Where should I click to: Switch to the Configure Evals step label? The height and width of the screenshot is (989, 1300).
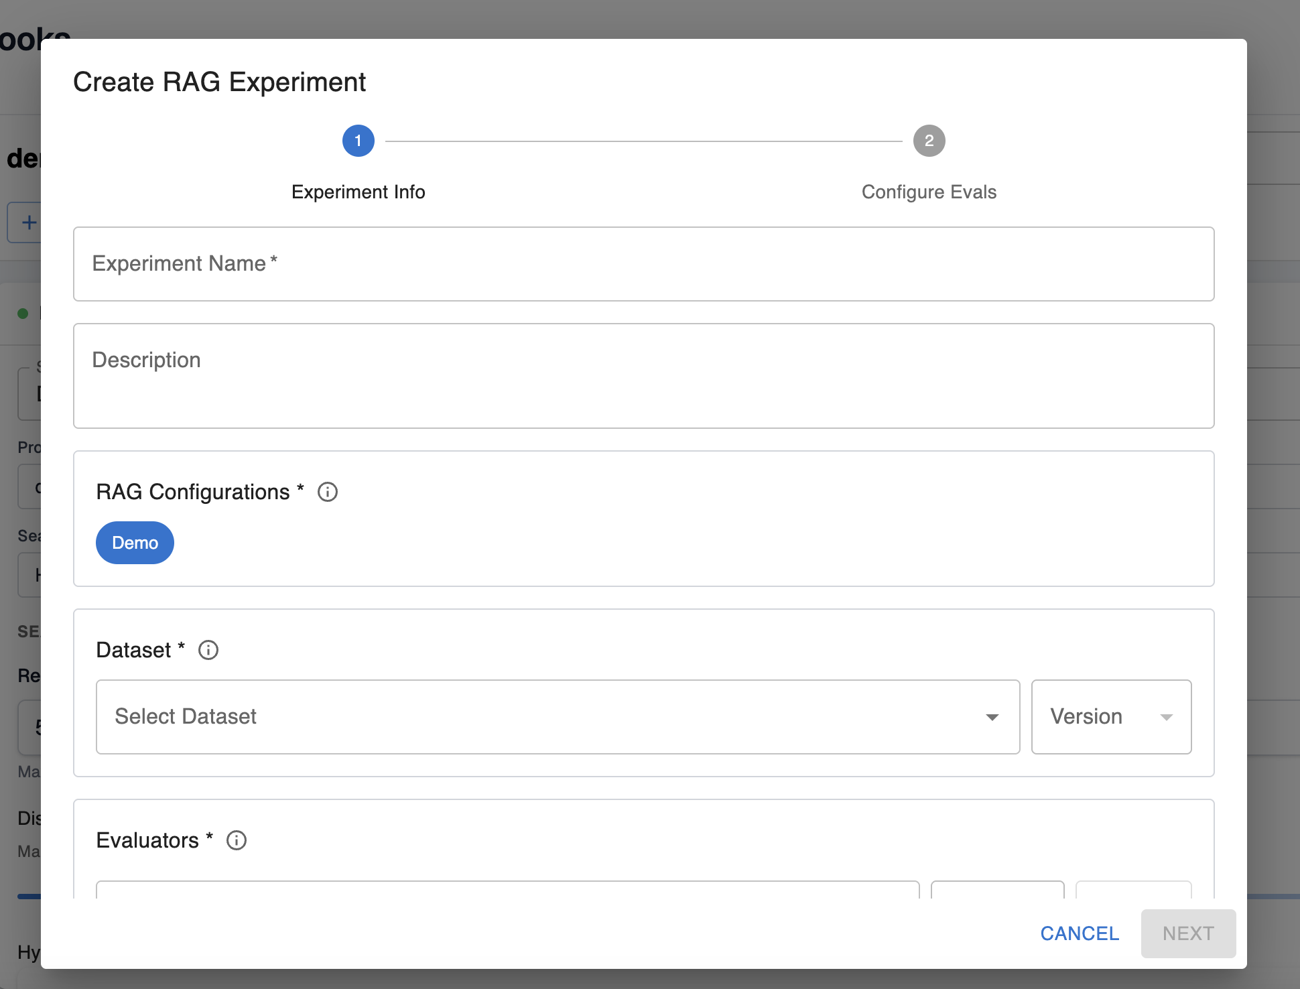[x=929, y=192]
